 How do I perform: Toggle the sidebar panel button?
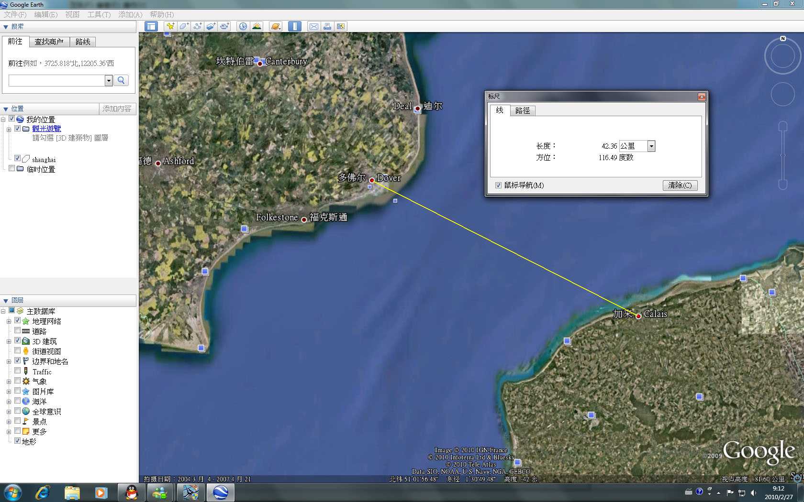coord(151,26)
